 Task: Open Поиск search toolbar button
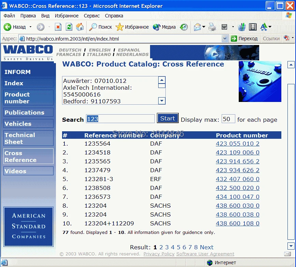point(101,27)
